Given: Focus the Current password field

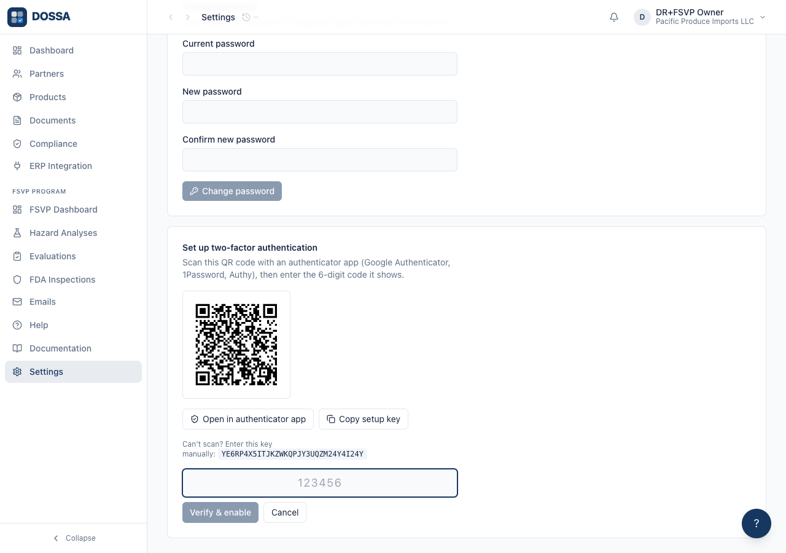Looking at the screenshot, I should 320,64.
